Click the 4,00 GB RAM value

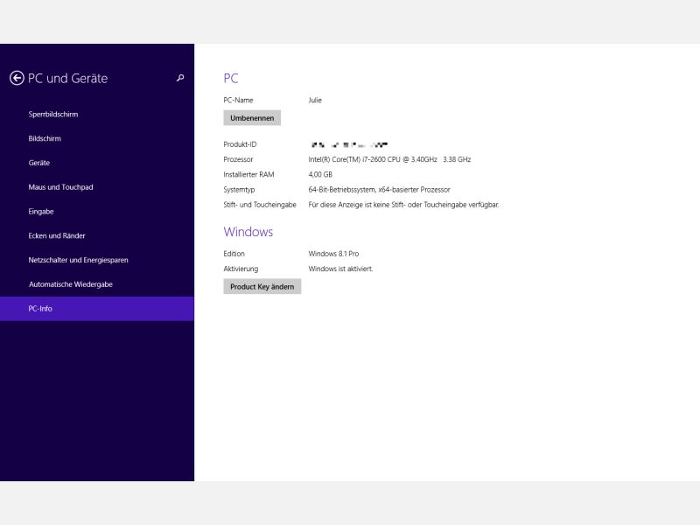click(x=320, y=174)
